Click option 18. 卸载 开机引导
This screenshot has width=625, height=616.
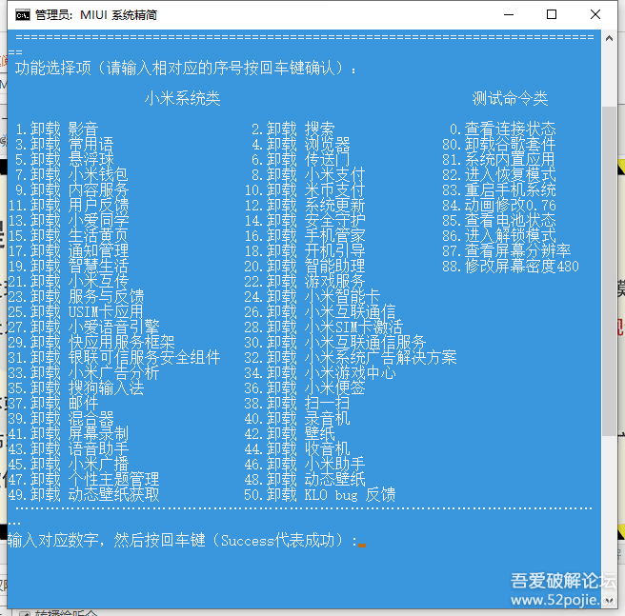coord(305,250)
